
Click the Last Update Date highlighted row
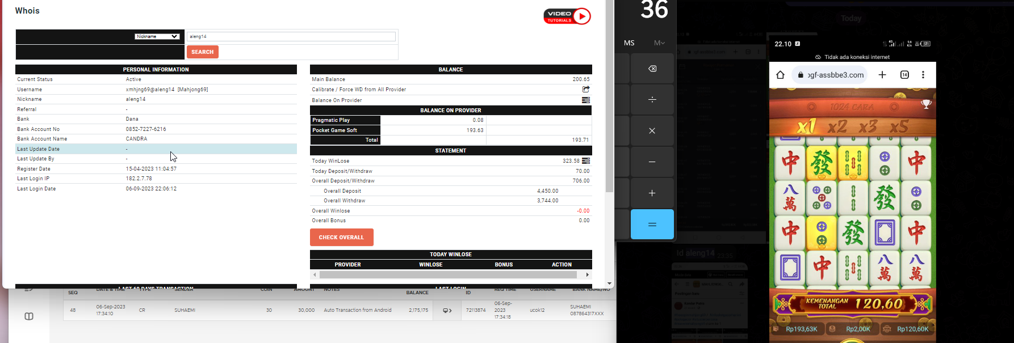(156, 149)
